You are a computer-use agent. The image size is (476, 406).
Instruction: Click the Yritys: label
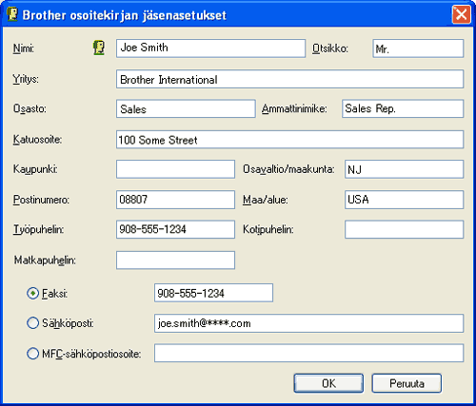click(x=26, y=79)
